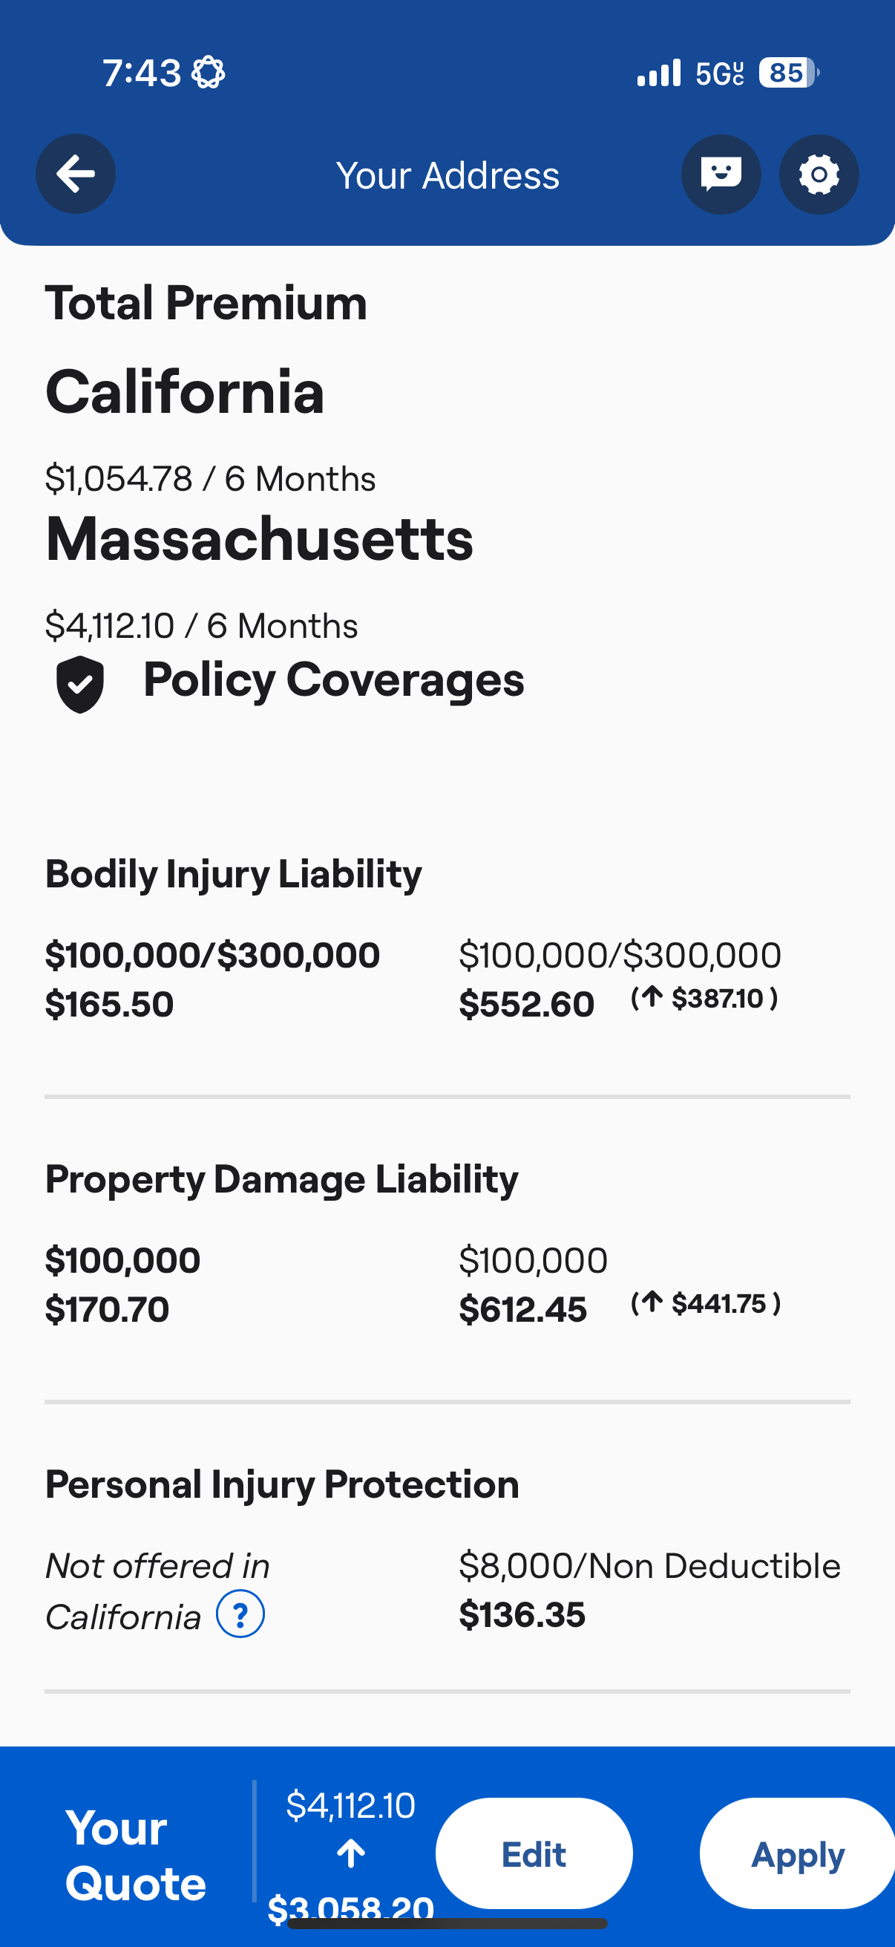The width and height of the screenshot is (895, 1947).
Task: Tap the $612.45 Massachusetts property damage price
Action: (x=522, y=1310)
